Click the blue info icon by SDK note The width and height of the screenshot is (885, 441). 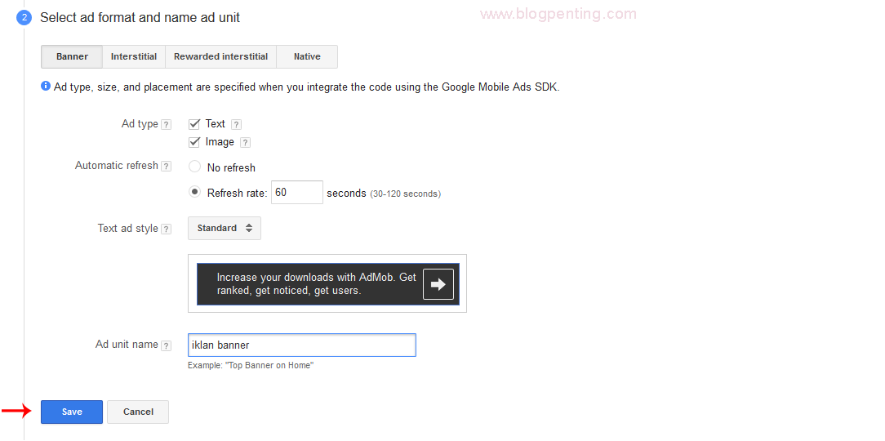coord(46,86)
